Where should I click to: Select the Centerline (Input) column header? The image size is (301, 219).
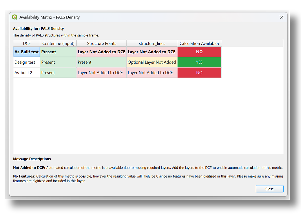pyautogui.click(x=58, y=43)
